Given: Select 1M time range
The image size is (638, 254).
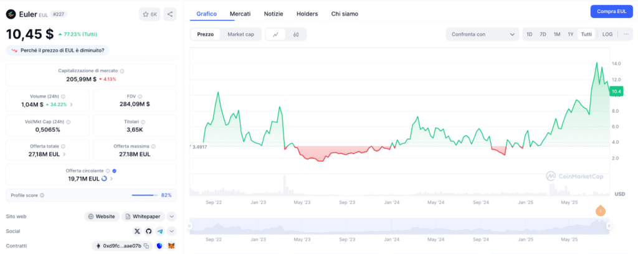Looking at the screenshot, I should pos(557,34).
